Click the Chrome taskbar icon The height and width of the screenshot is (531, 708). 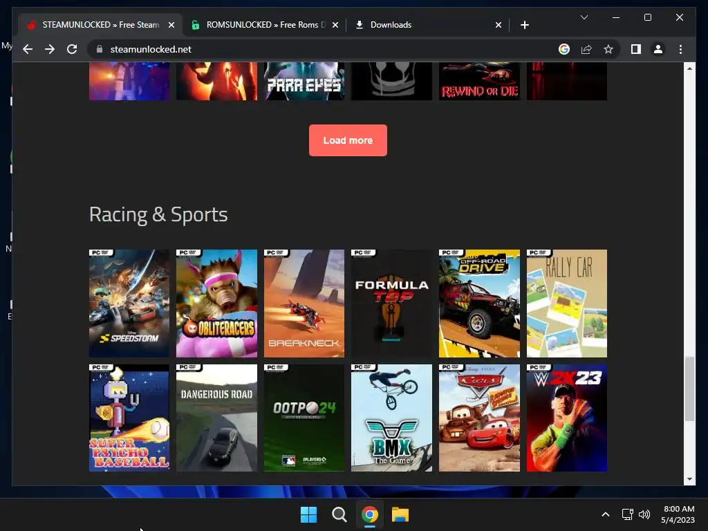pyautogui.click(x=370, y=514)
